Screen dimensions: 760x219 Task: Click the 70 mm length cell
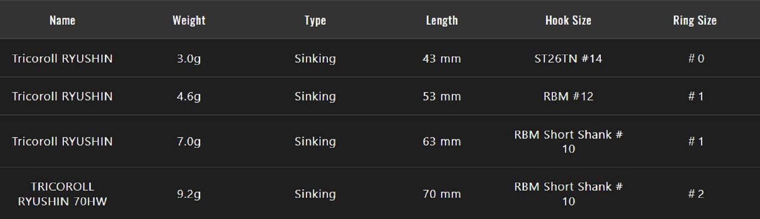(442, 194)
